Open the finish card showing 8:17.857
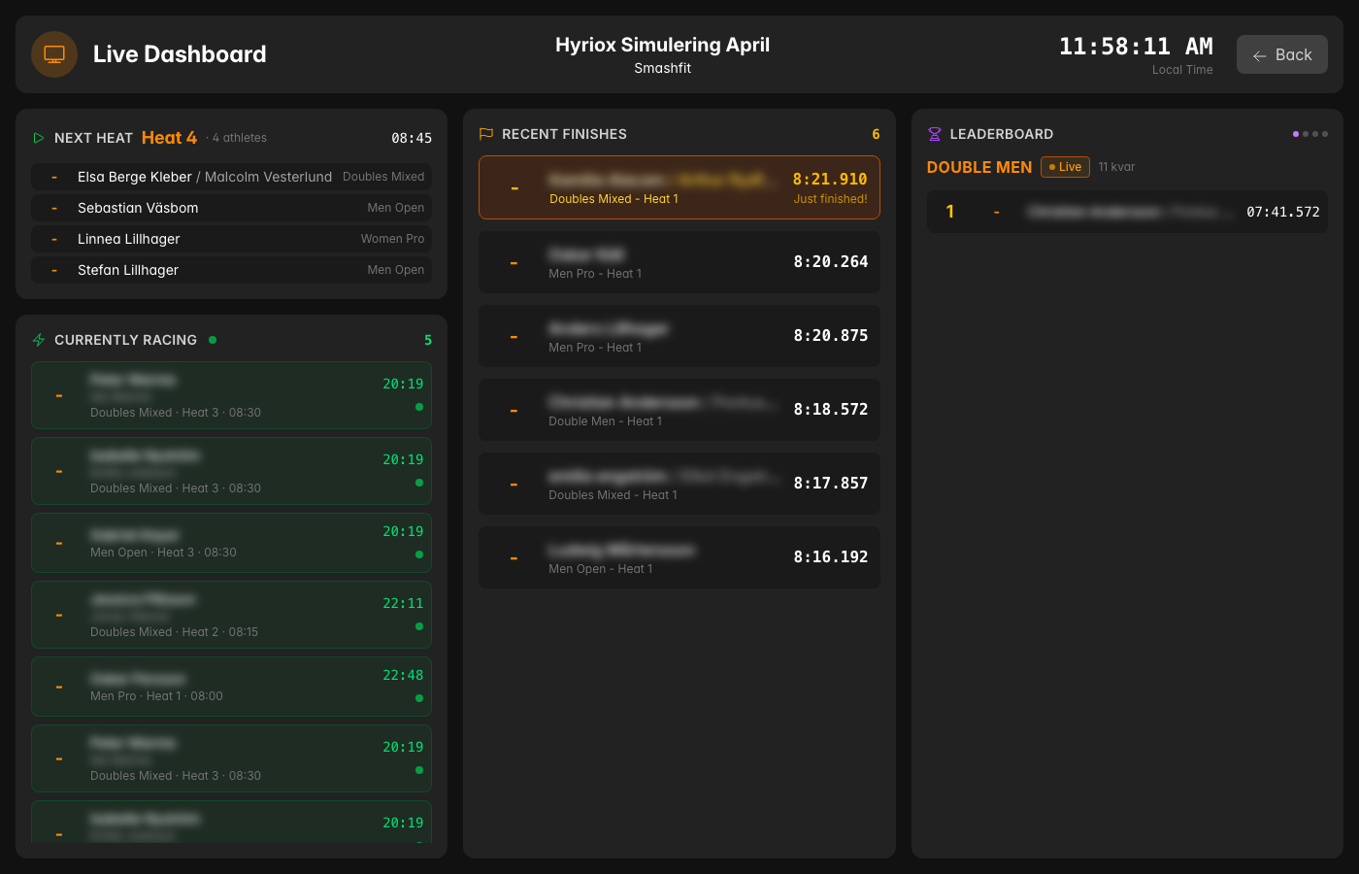1359x874 pixels. (679, 484)
